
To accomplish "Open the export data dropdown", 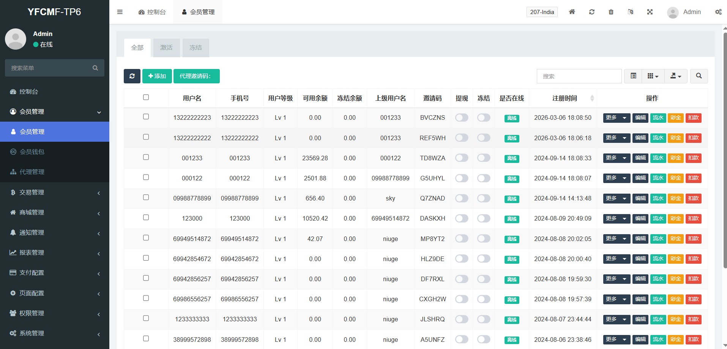I will tap(675, 76).
